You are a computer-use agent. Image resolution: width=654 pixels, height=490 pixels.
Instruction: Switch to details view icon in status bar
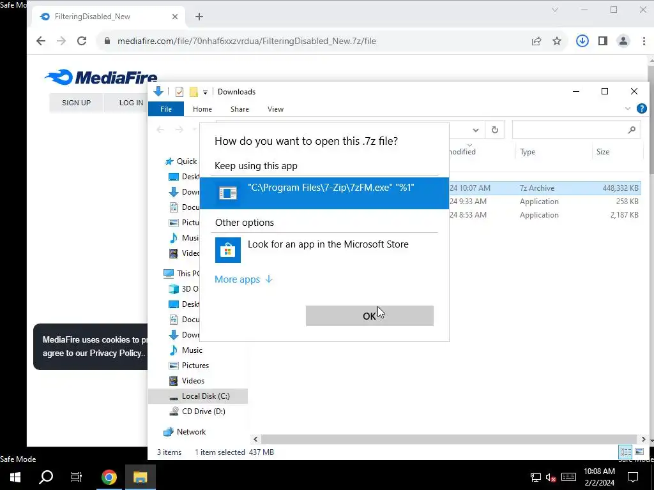click(x=625, y=452)
